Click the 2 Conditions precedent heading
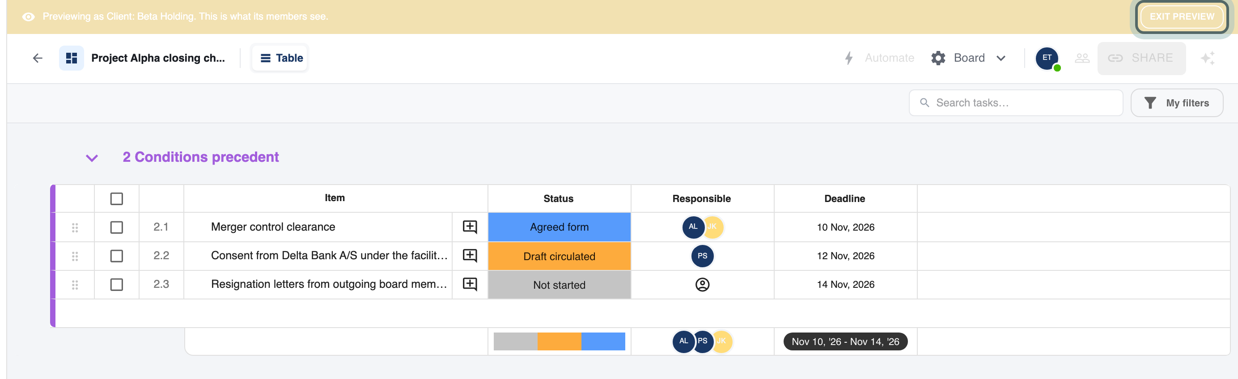 coord(200,157)
